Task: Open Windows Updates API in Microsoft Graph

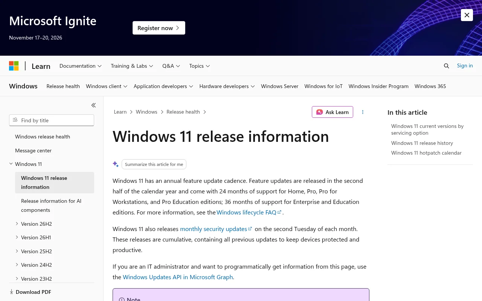Action: (x=178, y=277)
